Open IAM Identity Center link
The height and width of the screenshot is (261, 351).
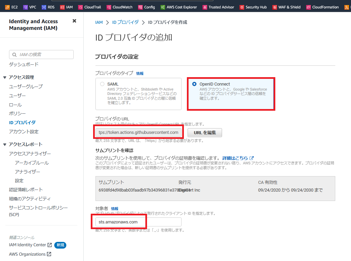click(x=27, y=245)
